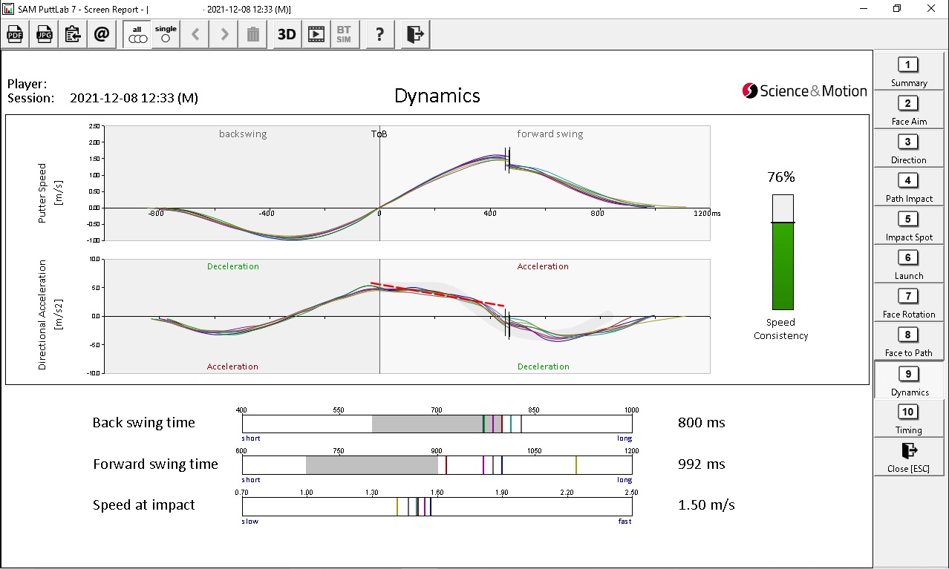Open the Impact Spot tab
949x569 pixels.
tap(908, 226)
